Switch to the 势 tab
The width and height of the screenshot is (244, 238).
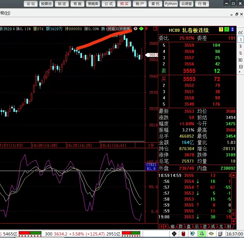click(x=180, y=226)
